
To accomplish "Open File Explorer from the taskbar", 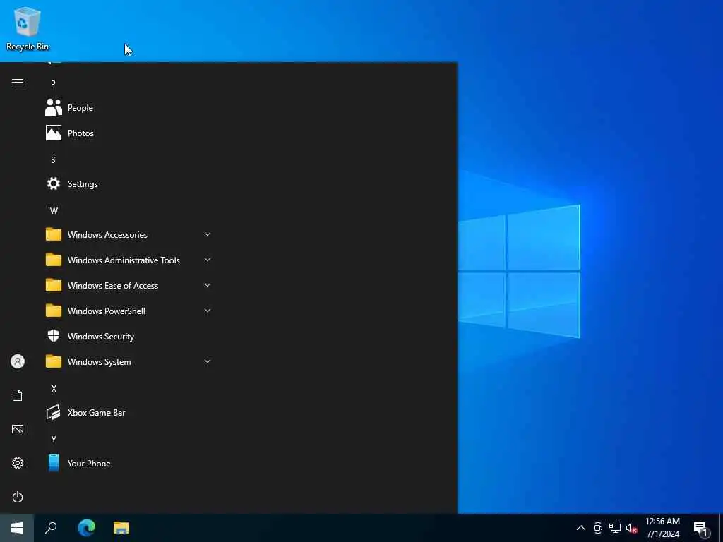I will (x=121, y=528).
